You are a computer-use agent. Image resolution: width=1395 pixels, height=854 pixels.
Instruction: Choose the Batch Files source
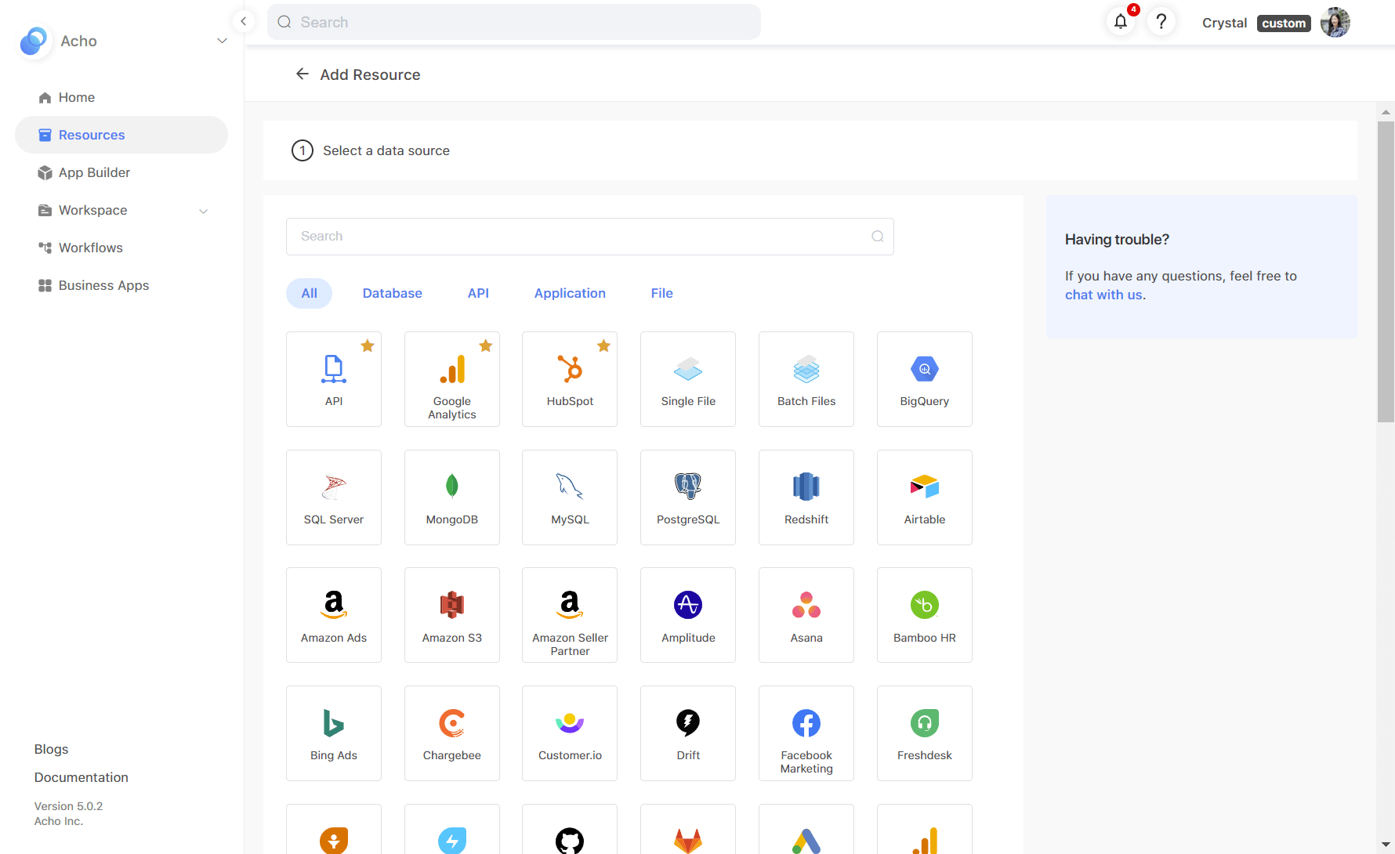806,379
